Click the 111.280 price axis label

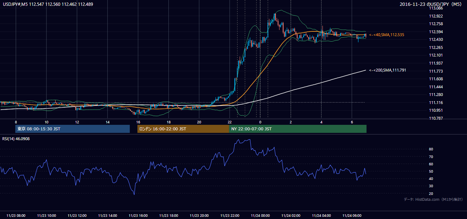coord(436,95)
